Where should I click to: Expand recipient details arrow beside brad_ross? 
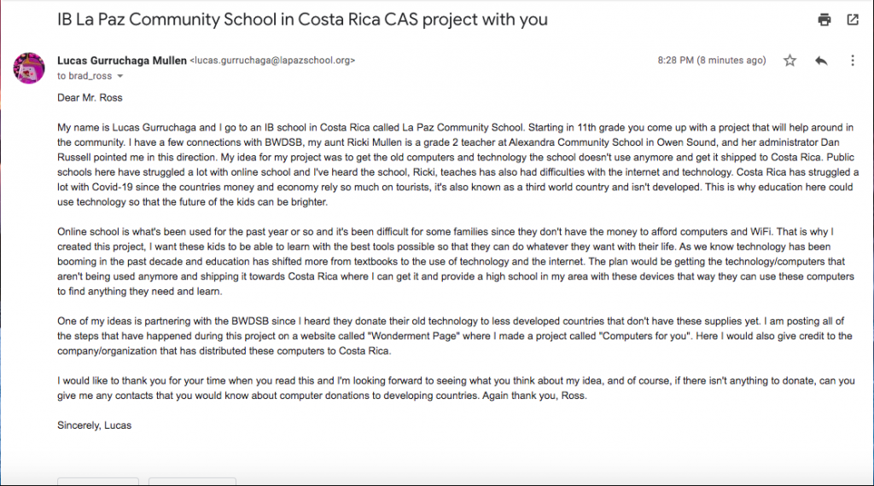[x=119, y=77]
